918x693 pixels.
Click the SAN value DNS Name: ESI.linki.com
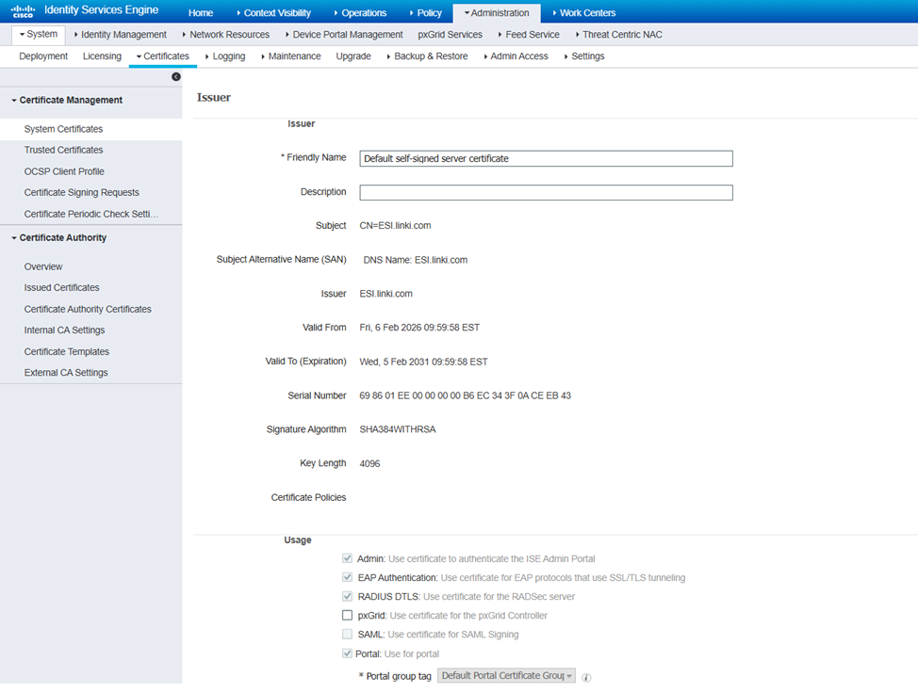click(415, 260)
